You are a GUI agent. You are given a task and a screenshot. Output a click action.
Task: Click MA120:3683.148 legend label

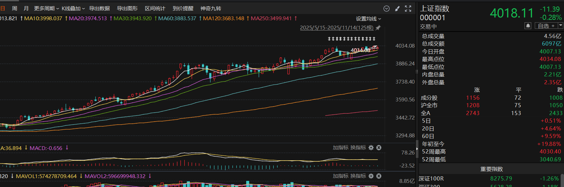(224, 18)
